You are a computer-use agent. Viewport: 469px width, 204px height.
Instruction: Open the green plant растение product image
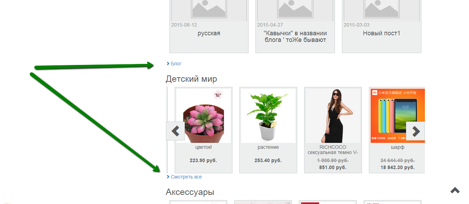pyautogui.click(x=268, y=116)
